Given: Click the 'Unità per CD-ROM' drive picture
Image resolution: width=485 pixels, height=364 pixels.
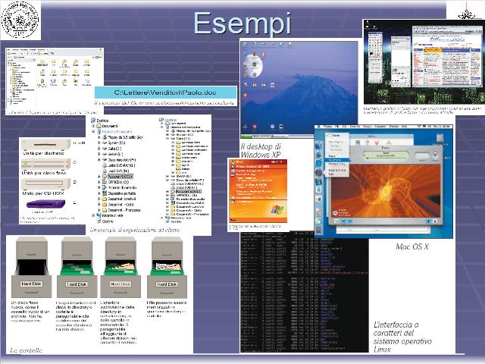Looking at the screenshot, I should click(x=45, y=184).
